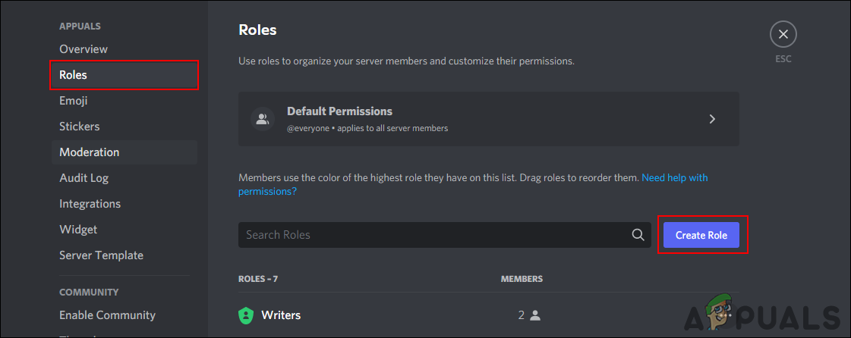851x338 pixels.
Task: View the Audit Log
Action: point(84,178)
